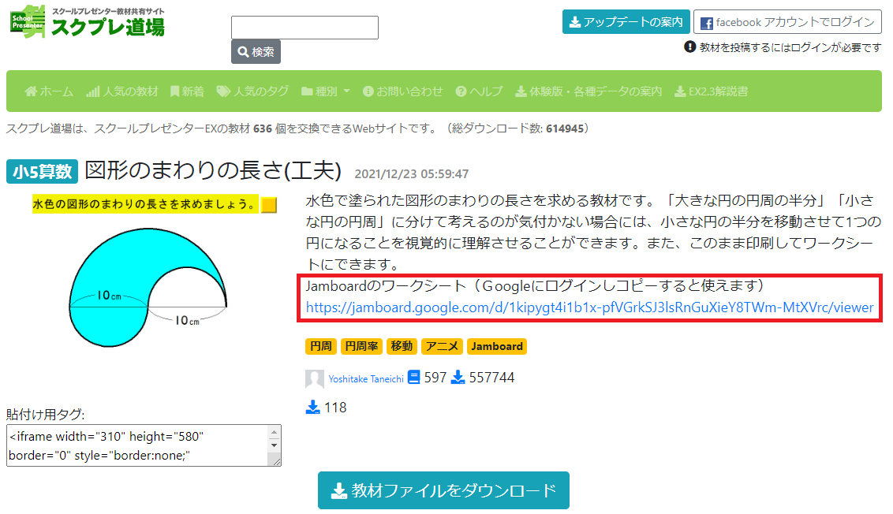Open 人気の教材 in the navigation bar

click(121, 91)
